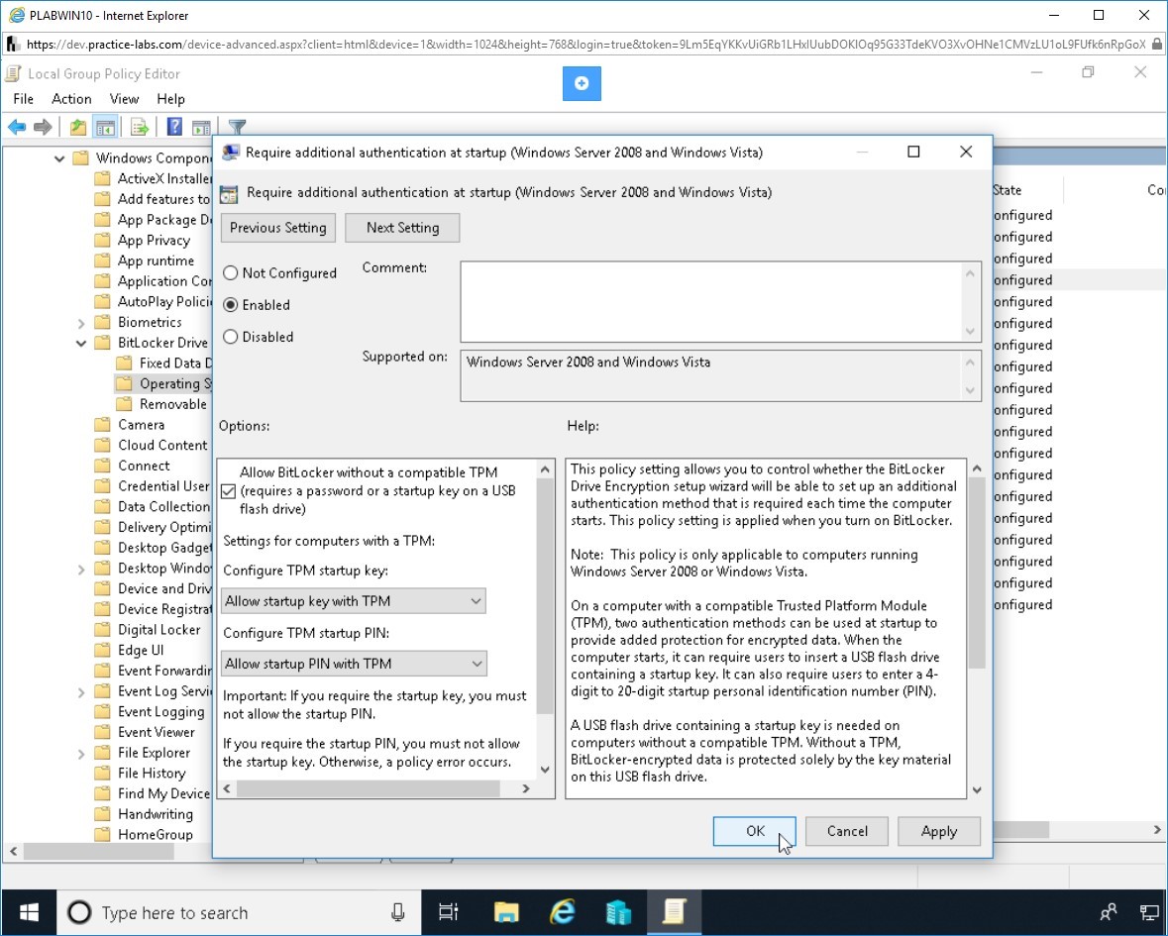The height and width of the screenshot is (936, 1168).
Task: Click the Export List toolbar icon
Action: [x=140, y=128]
